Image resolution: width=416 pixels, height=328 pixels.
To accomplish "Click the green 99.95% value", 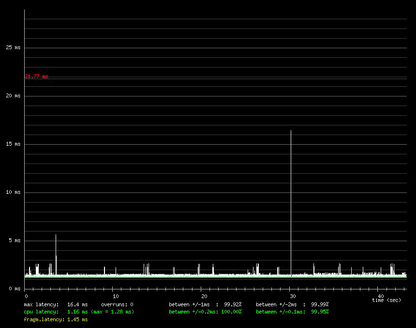I will pyautogui.click(x=320, y=312).
